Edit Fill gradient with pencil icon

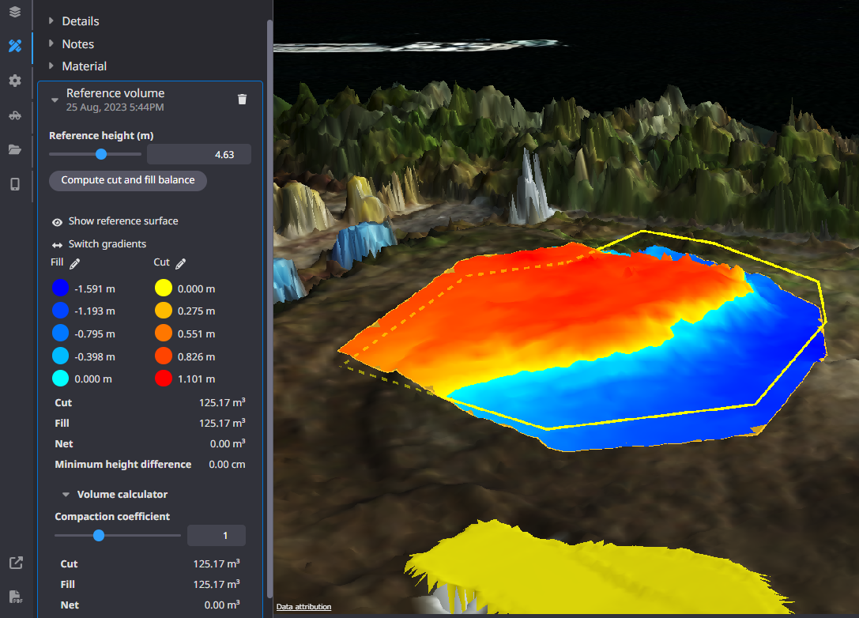(75, 263)
